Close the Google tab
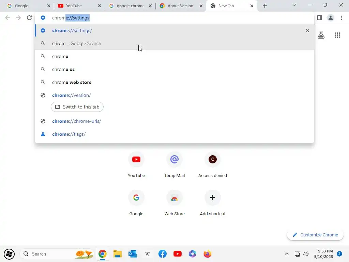The height and width of the screenshot is (262, 349). (x=49, y=6)
